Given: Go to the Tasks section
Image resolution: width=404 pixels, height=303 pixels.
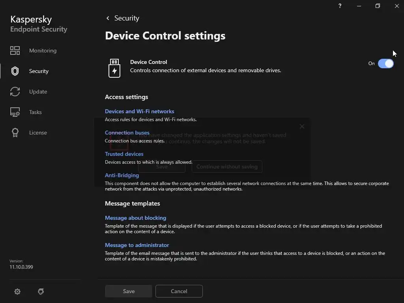Looking at the screenshot, I should (x=35, y=112).
